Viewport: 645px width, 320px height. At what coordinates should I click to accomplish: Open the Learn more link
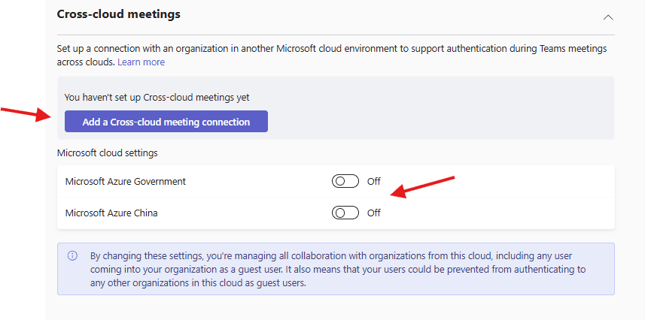(x=141, y=62)
